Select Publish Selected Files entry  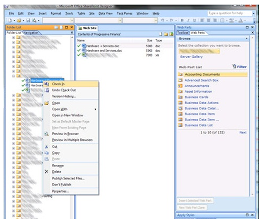pos(71,178)
